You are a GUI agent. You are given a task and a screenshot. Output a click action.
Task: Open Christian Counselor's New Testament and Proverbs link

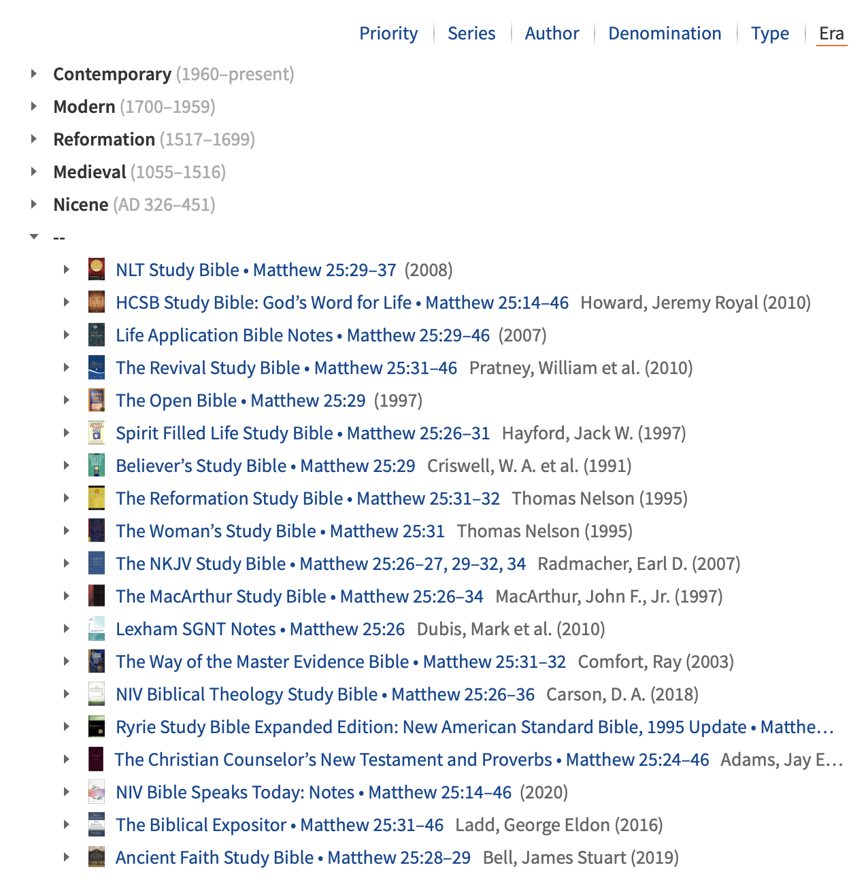pos(412,760)
